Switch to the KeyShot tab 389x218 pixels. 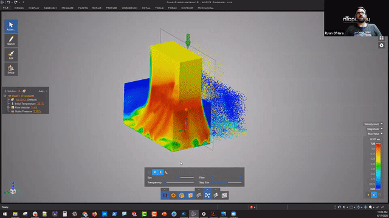187,8
